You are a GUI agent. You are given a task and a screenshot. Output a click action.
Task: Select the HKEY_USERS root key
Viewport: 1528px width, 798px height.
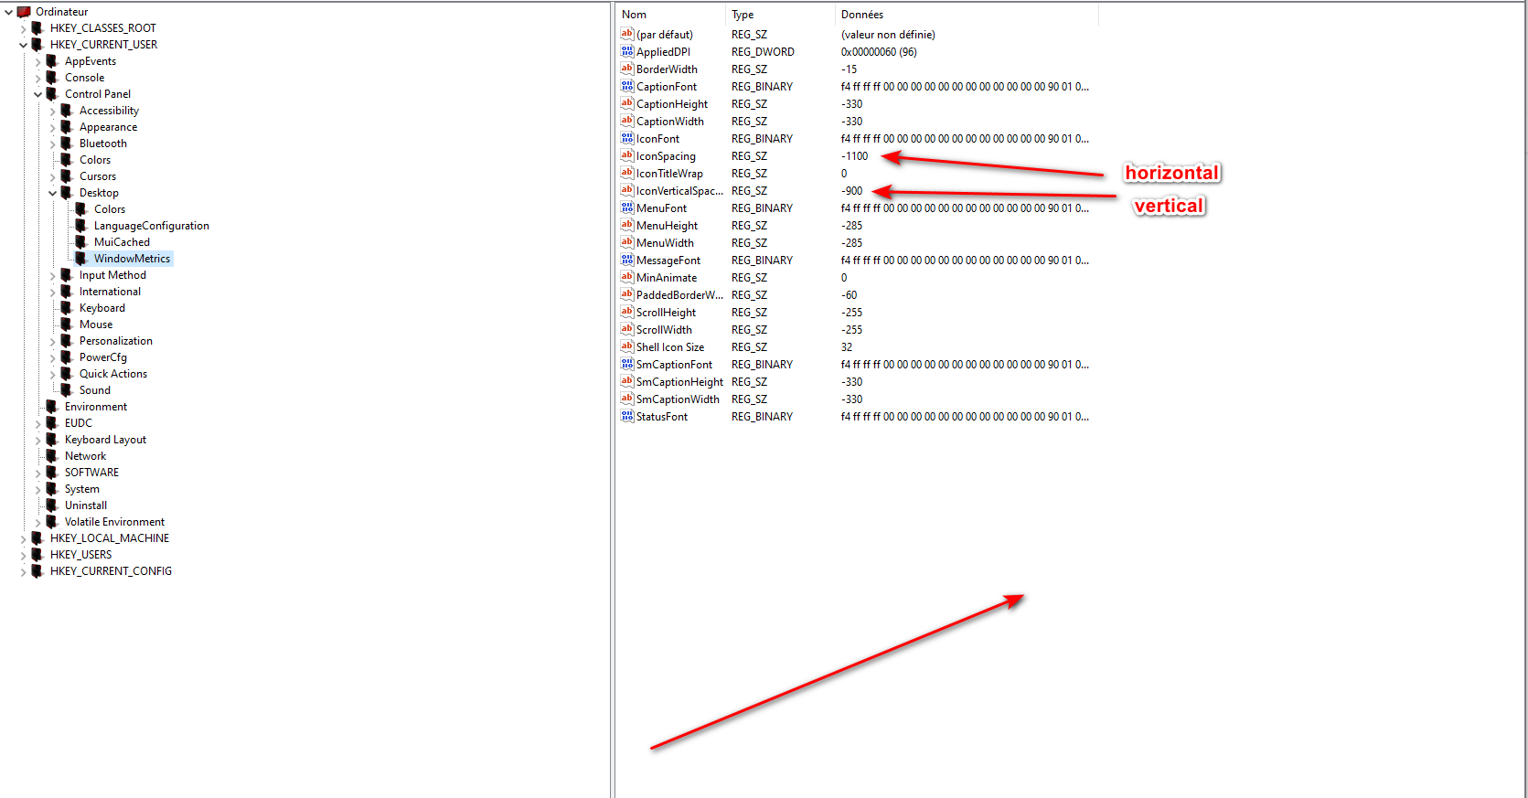pos(80,555)
